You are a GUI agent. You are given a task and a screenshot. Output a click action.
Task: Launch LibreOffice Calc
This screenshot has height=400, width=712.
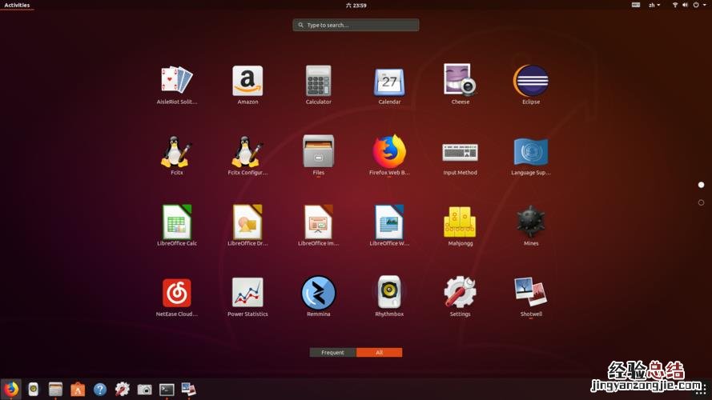(x=177, y=226)
